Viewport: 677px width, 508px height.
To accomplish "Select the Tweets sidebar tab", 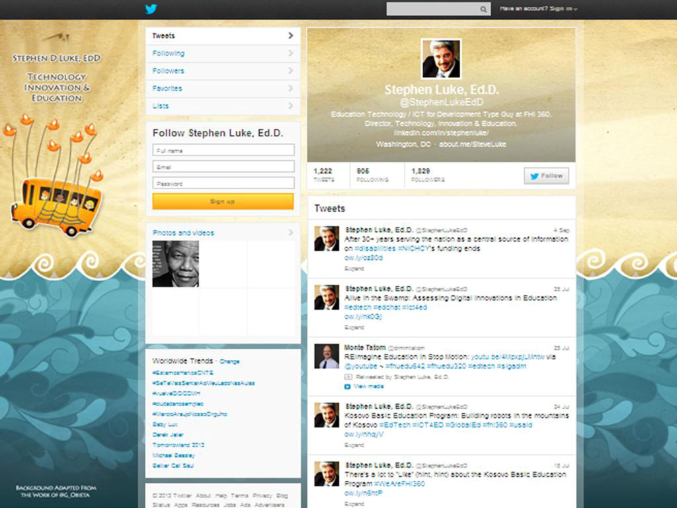I will click(223, 36).
